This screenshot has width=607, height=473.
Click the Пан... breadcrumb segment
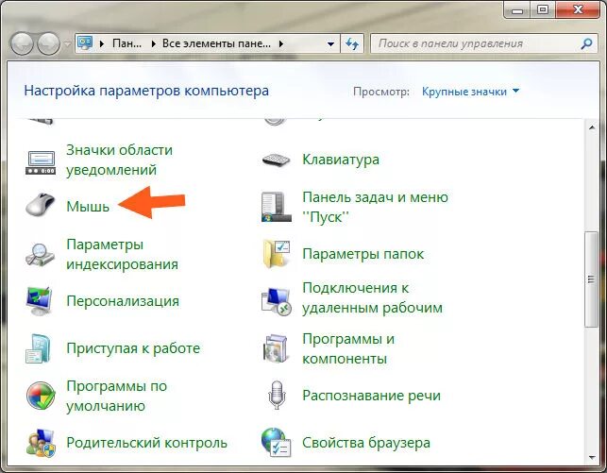tap(127, 43)
